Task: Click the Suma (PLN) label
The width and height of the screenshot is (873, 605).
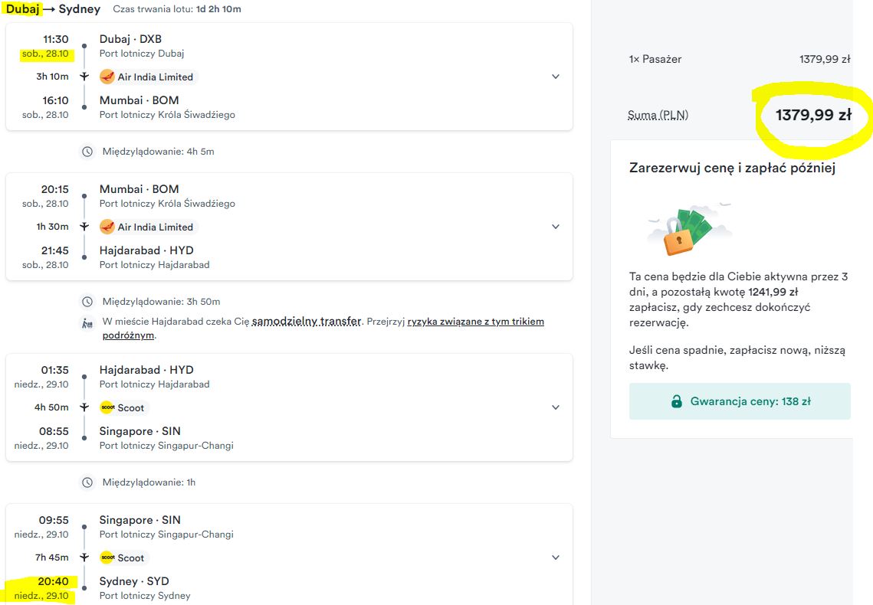Action: 658,115
